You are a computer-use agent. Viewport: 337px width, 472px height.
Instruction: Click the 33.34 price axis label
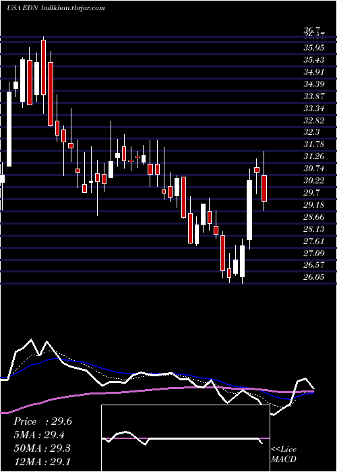coord(314,109)
